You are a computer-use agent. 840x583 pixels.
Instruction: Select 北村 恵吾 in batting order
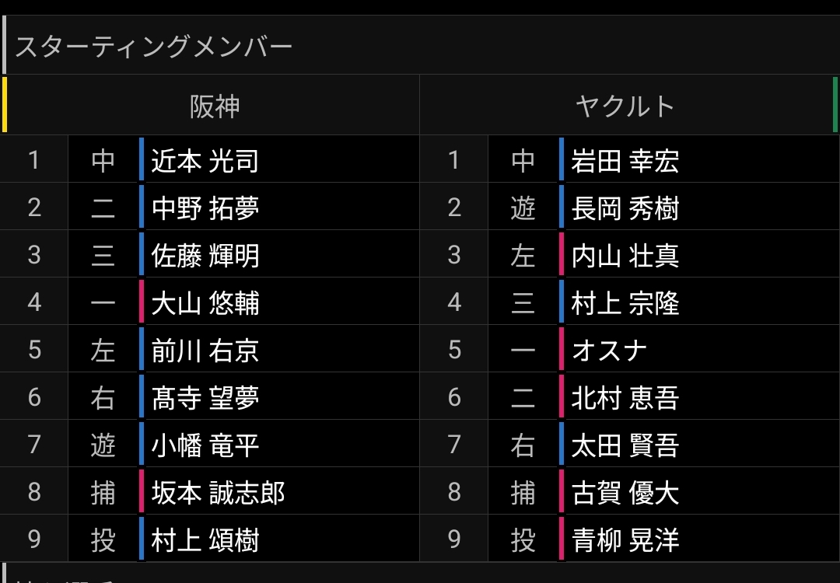tap(625, 397)
